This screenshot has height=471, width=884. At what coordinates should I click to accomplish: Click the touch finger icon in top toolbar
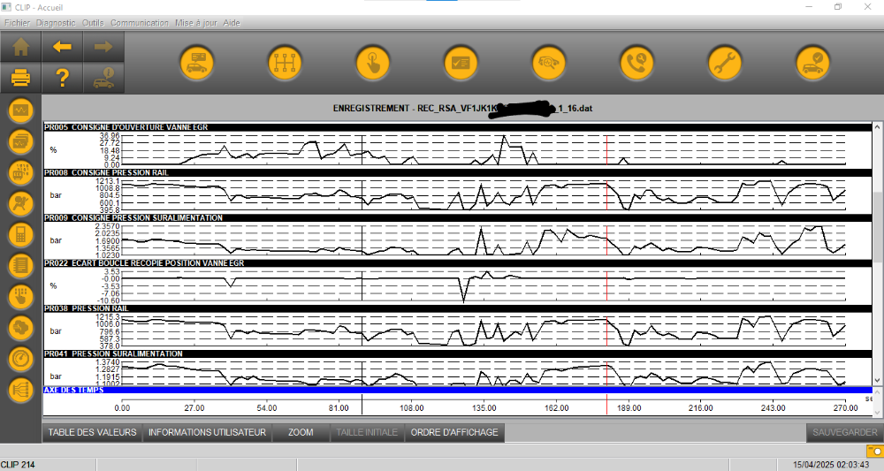pyautogui.click(x=372, y=63)
